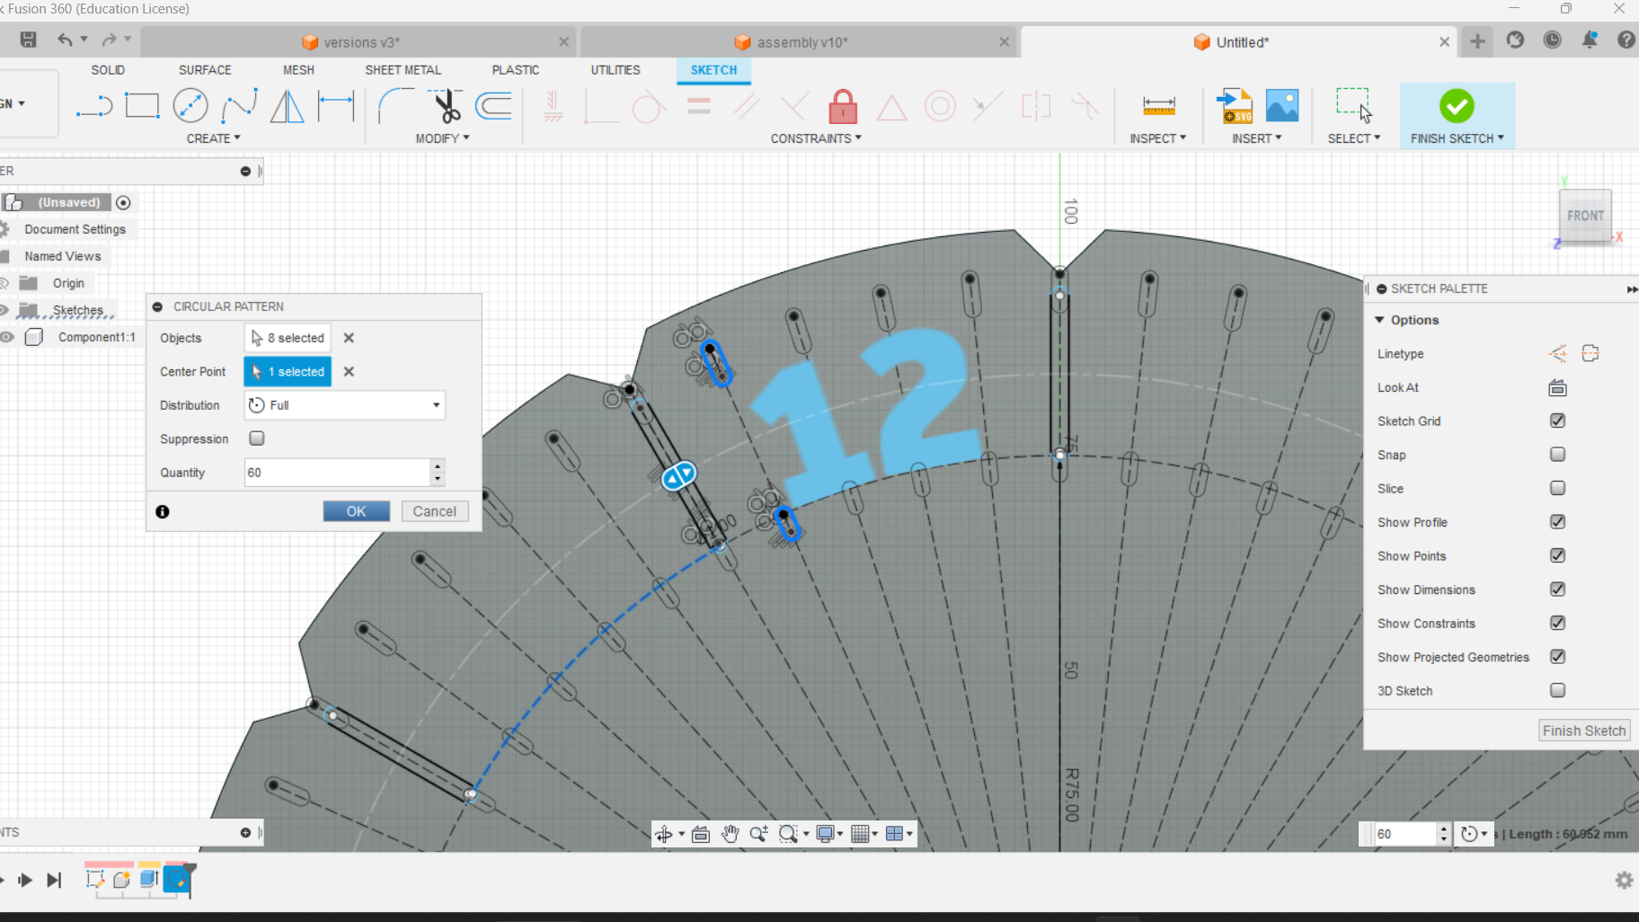Click the Quantity input field
The height and width of the screenshot is (922, 1639).
337,473
